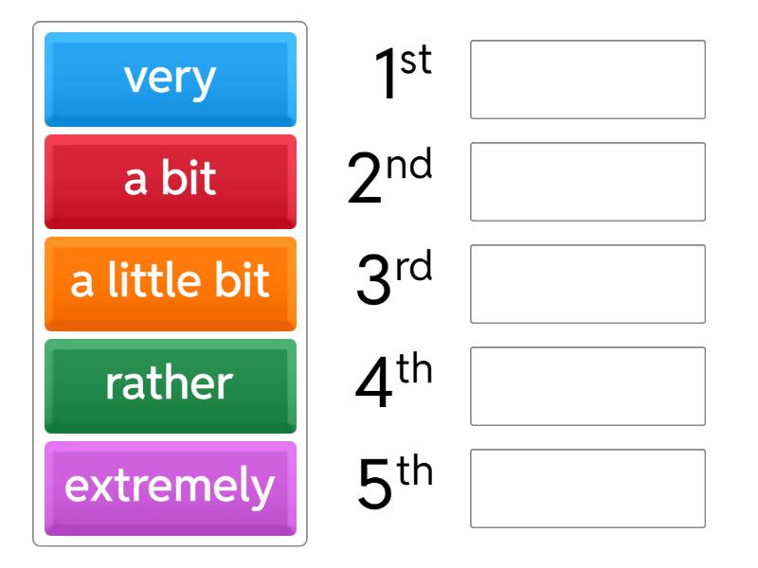Image resolution: width=758 pixels, height=568 pixels.
Task: Click the bottom answer box beside '5th'
Action: 587,488
